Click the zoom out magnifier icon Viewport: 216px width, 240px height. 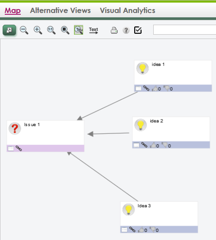[x=24, y=30]
